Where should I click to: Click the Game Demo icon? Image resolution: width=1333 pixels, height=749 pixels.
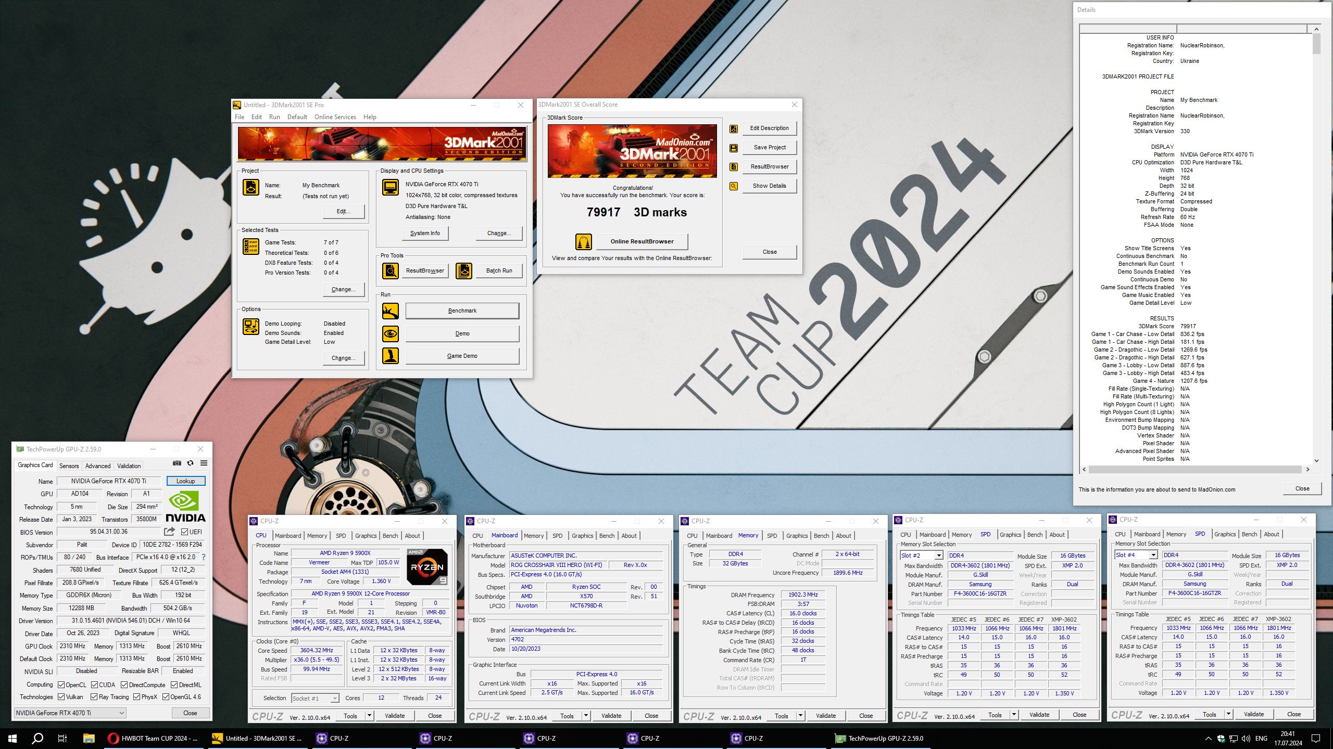click(391, 356)
